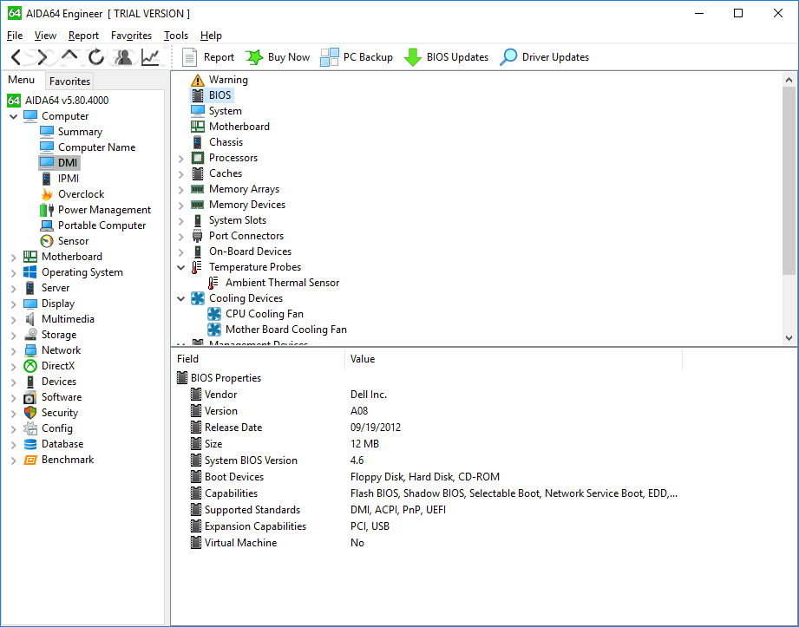Click the DirectX Xbox icon
The height and width of the screenshot is (627, 799).
click(x=30, y=366)
